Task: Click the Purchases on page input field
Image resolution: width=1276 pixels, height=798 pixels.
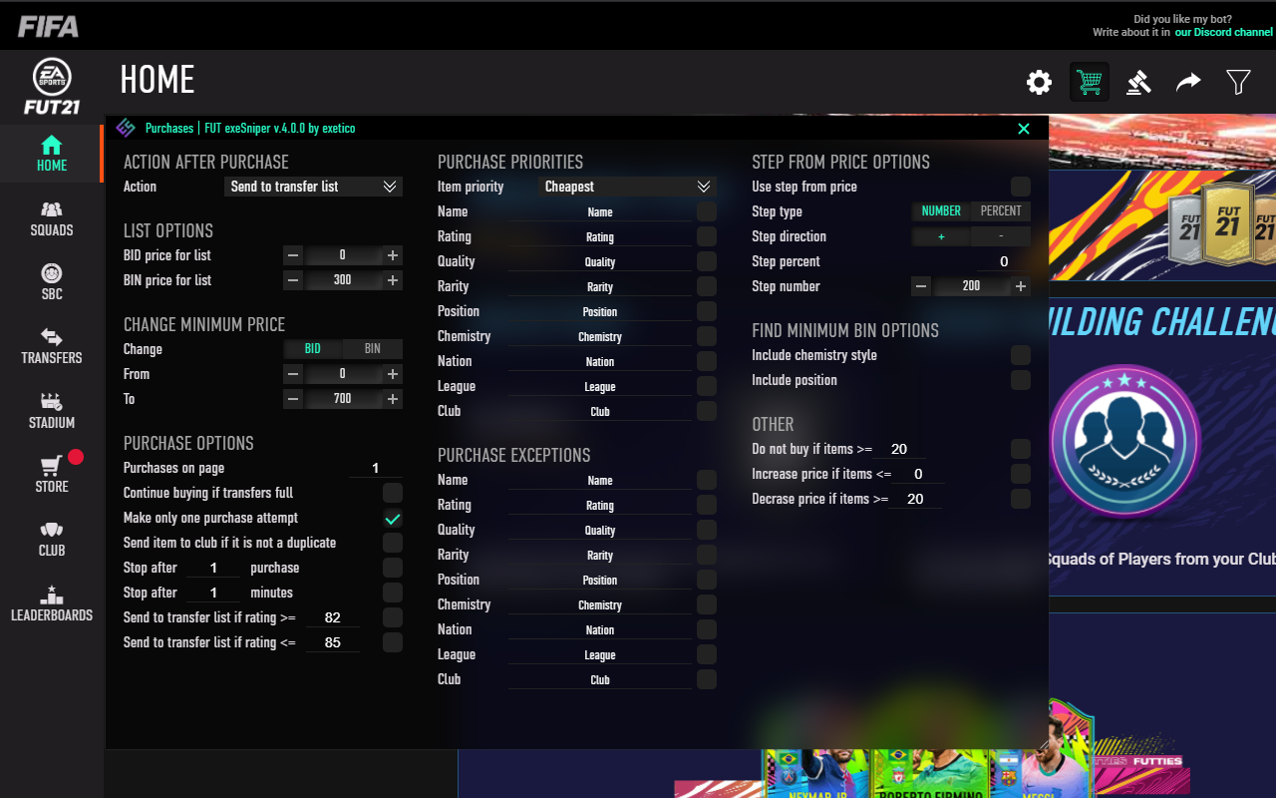Action: coord(375,467)
